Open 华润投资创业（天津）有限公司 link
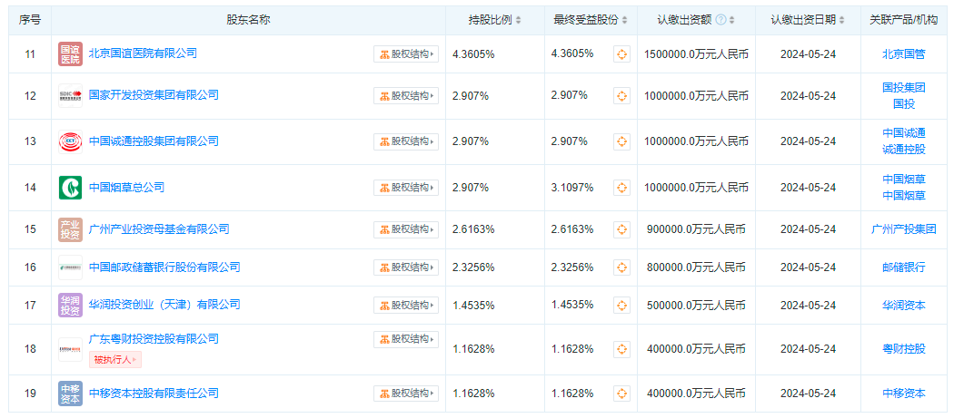 [x=164, y=305]
